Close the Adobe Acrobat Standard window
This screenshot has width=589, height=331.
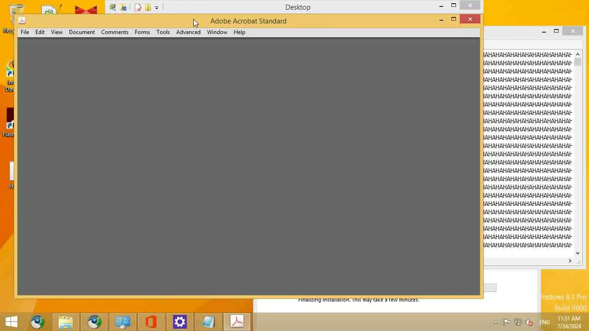pos(470,19)
